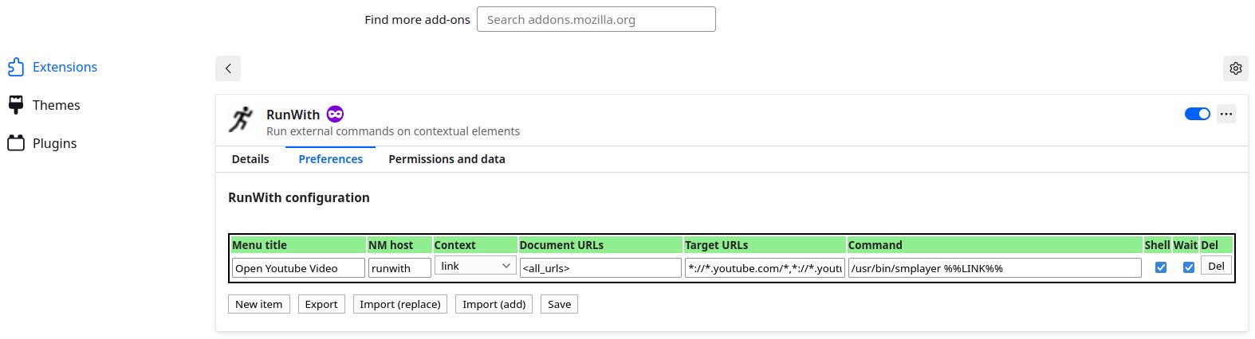This screenshot has width=1255, height=339.
Task: Expand the Context link dropdown
Action: coord(475,266)
